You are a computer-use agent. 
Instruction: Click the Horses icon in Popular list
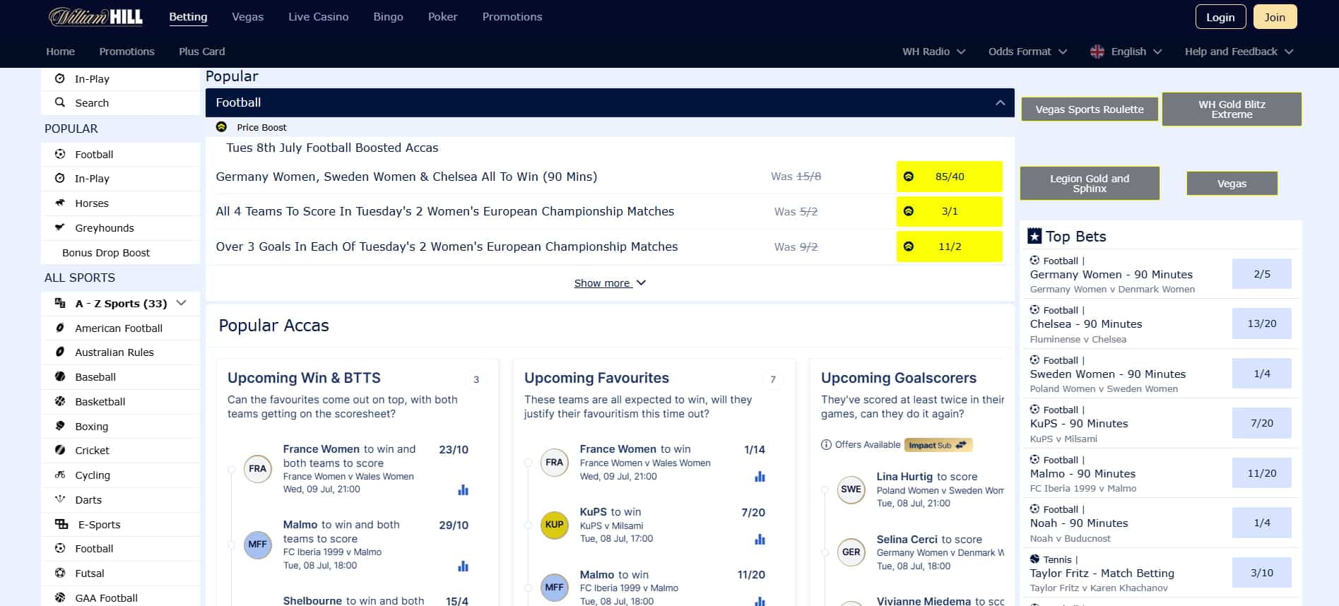click(60, 203)
